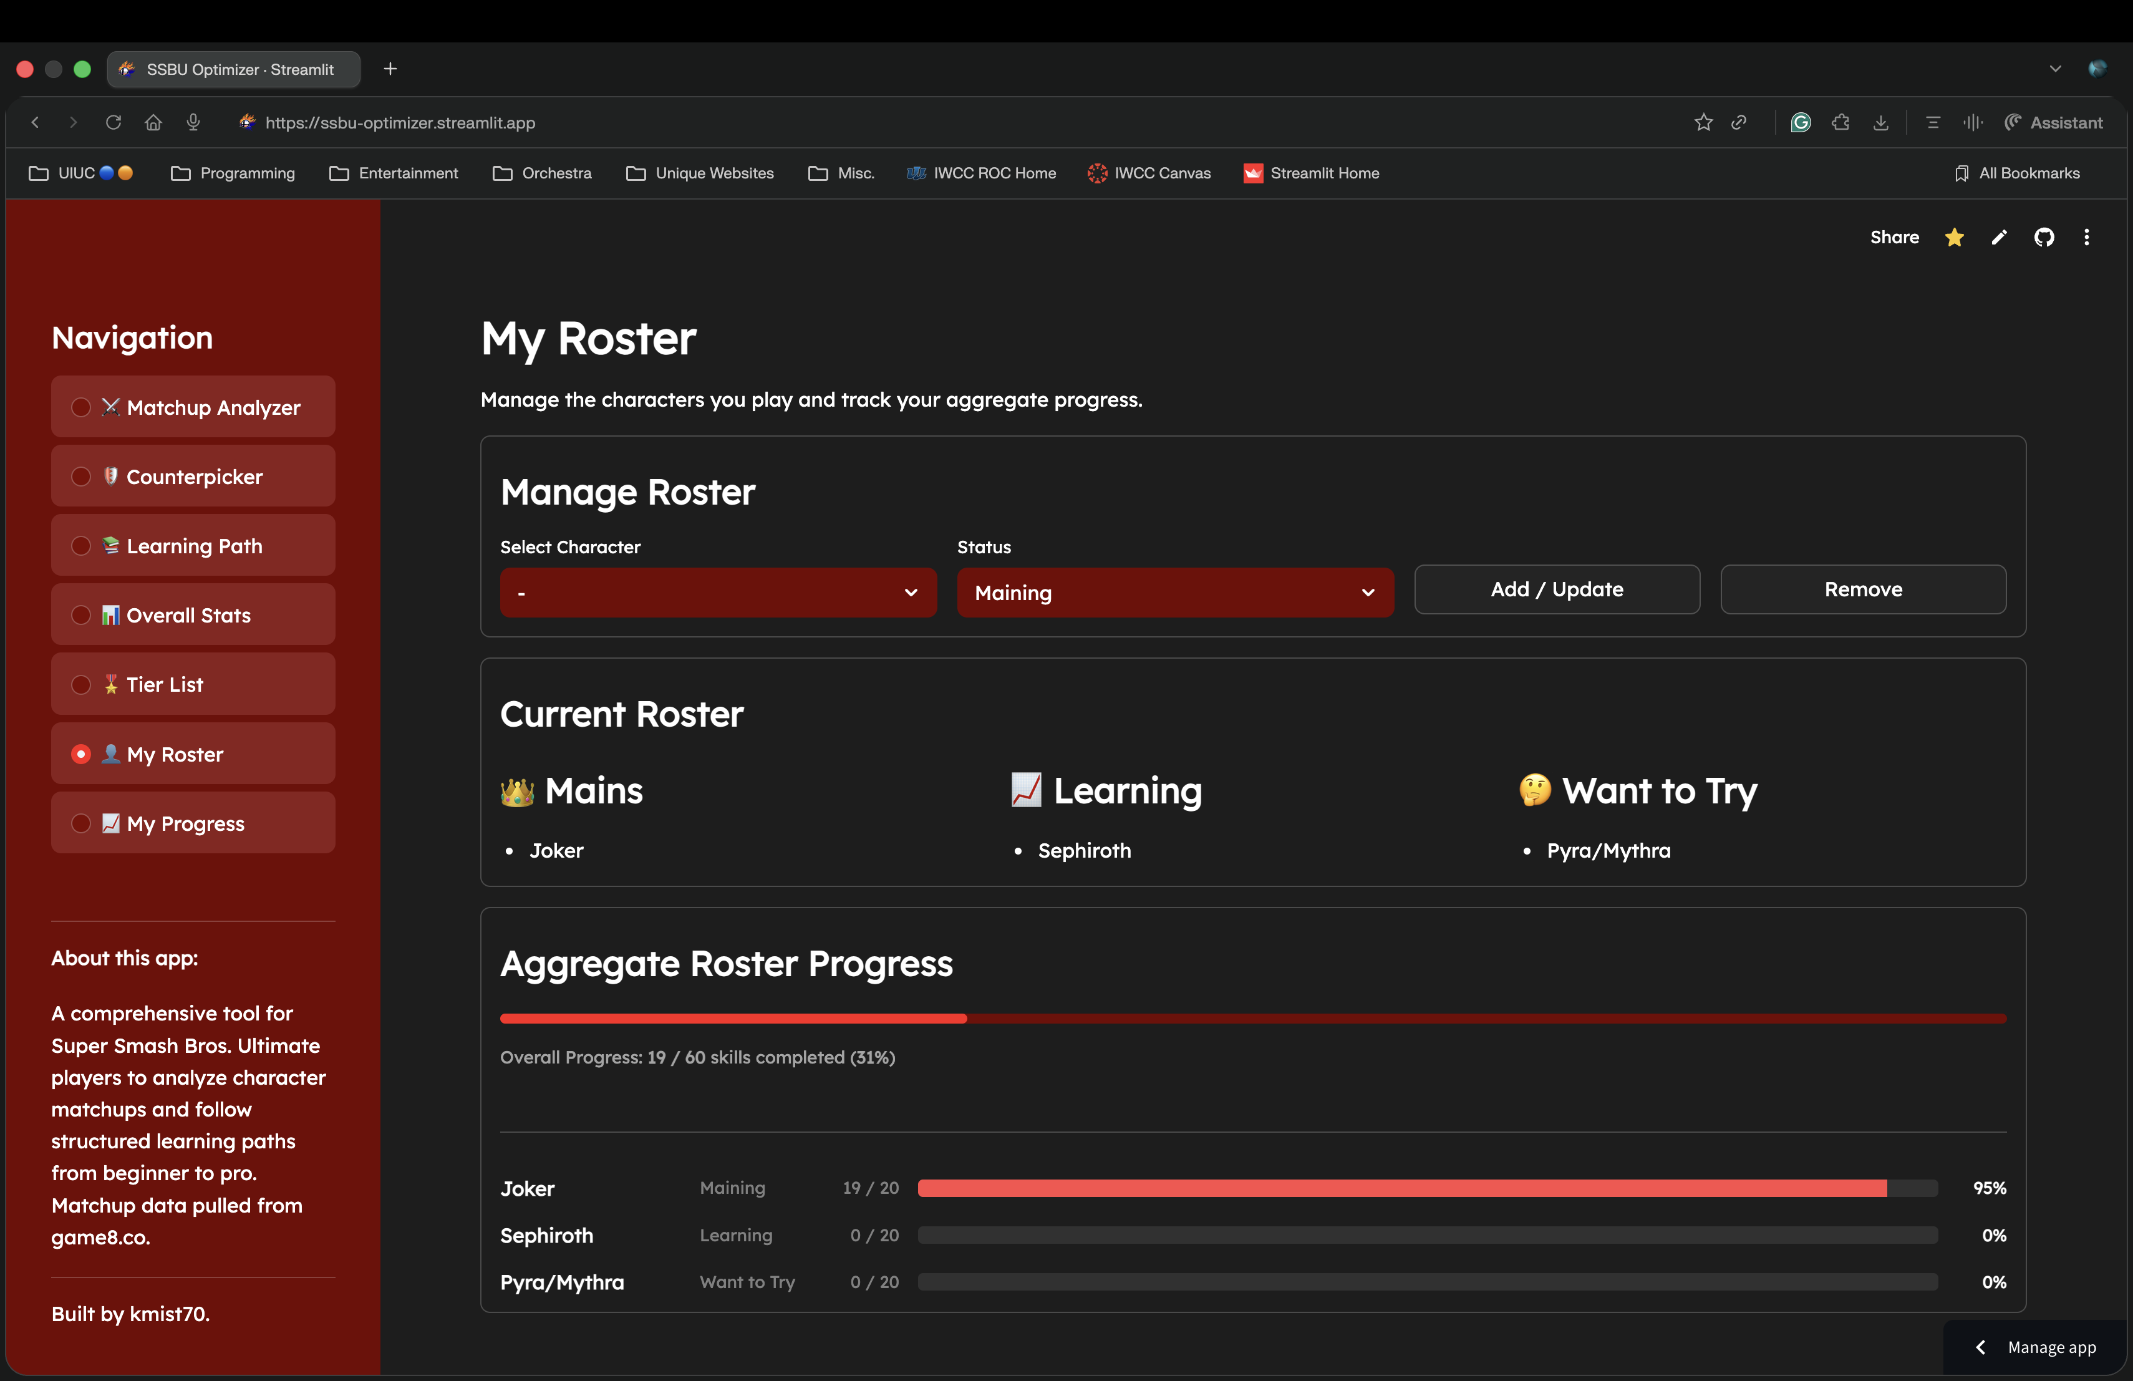Click the Aggregate Roster overall progress bar

coord(1253,1018)
